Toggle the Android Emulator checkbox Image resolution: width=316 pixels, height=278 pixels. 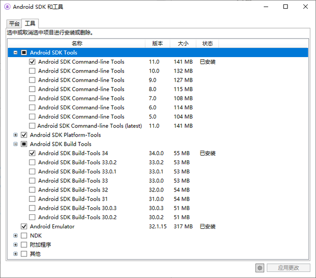(x=24, y=227)
